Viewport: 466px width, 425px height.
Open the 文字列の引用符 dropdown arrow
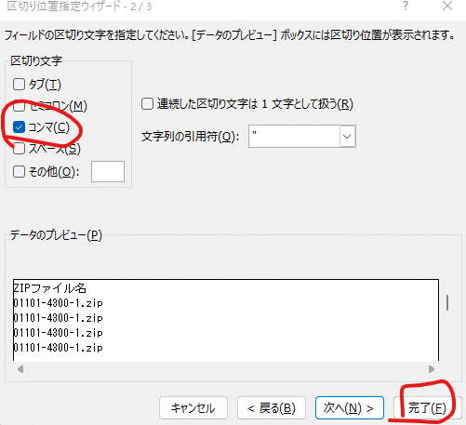point(347,137)
